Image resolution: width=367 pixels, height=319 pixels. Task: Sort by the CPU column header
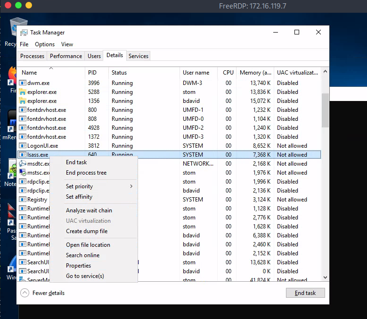[227, 73]
